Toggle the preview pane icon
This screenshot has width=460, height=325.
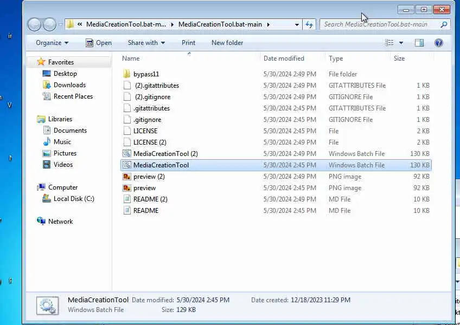(419, 43)
